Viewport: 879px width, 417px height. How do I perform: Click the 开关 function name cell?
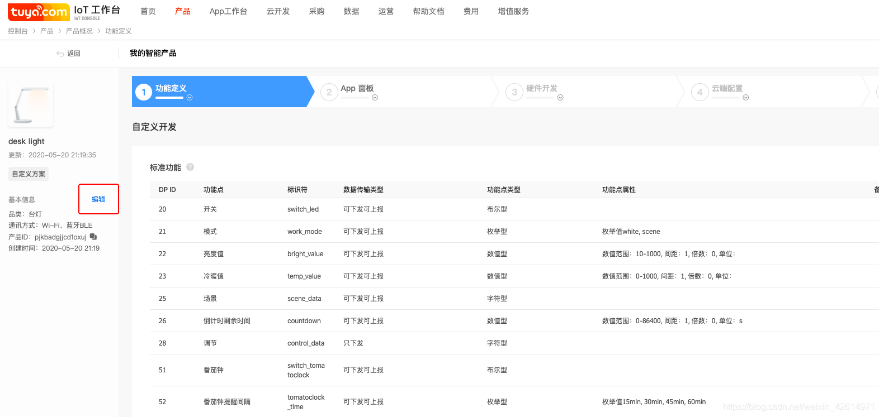click(x=210, y=209)
